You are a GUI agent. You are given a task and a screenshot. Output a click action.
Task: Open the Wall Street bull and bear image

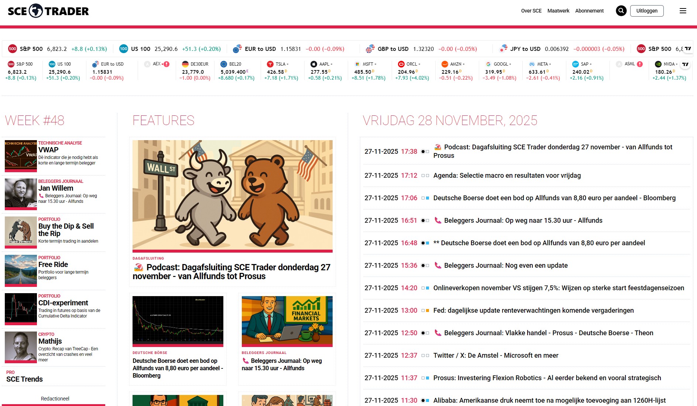[x=232, y=195]
